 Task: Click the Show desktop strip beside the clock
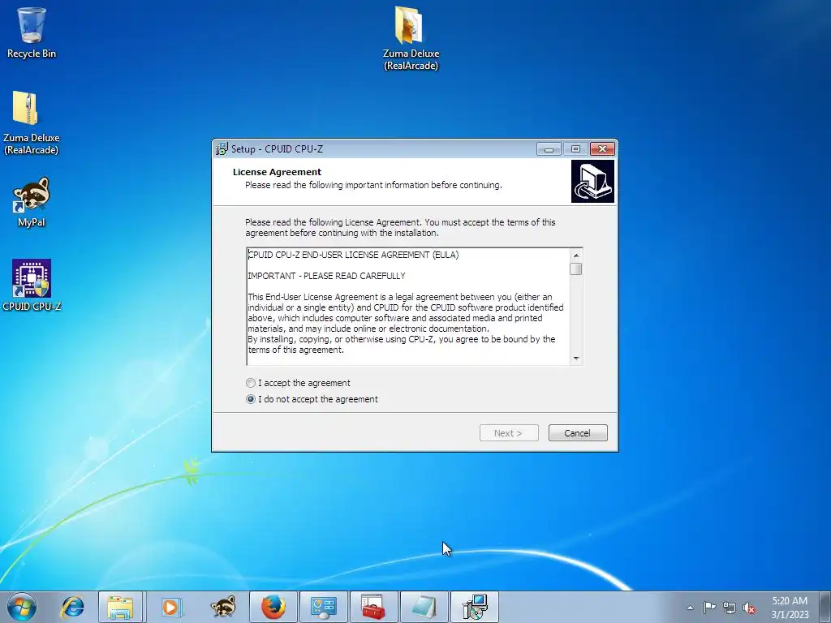pos(825,607)
